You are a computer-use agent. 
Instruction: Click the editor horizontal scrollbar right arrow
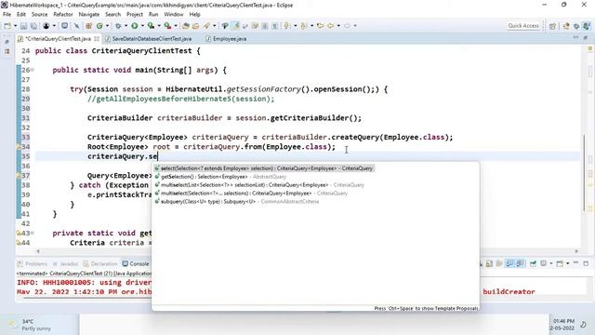(x=576, y=251)
